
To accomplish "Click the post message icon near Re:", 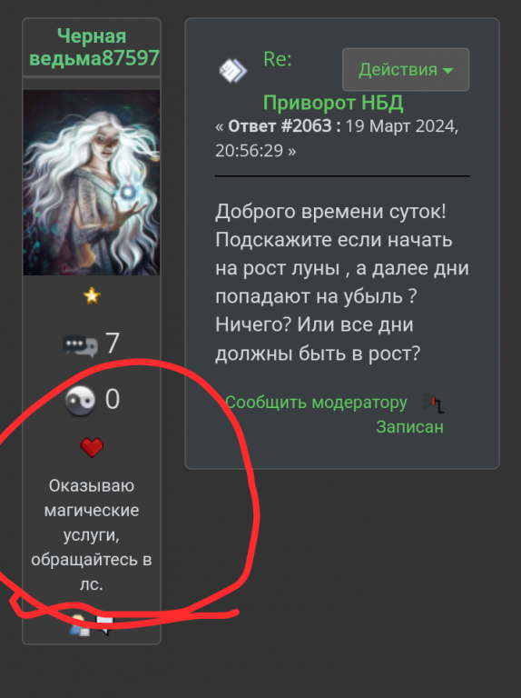I will click(233, 71).
